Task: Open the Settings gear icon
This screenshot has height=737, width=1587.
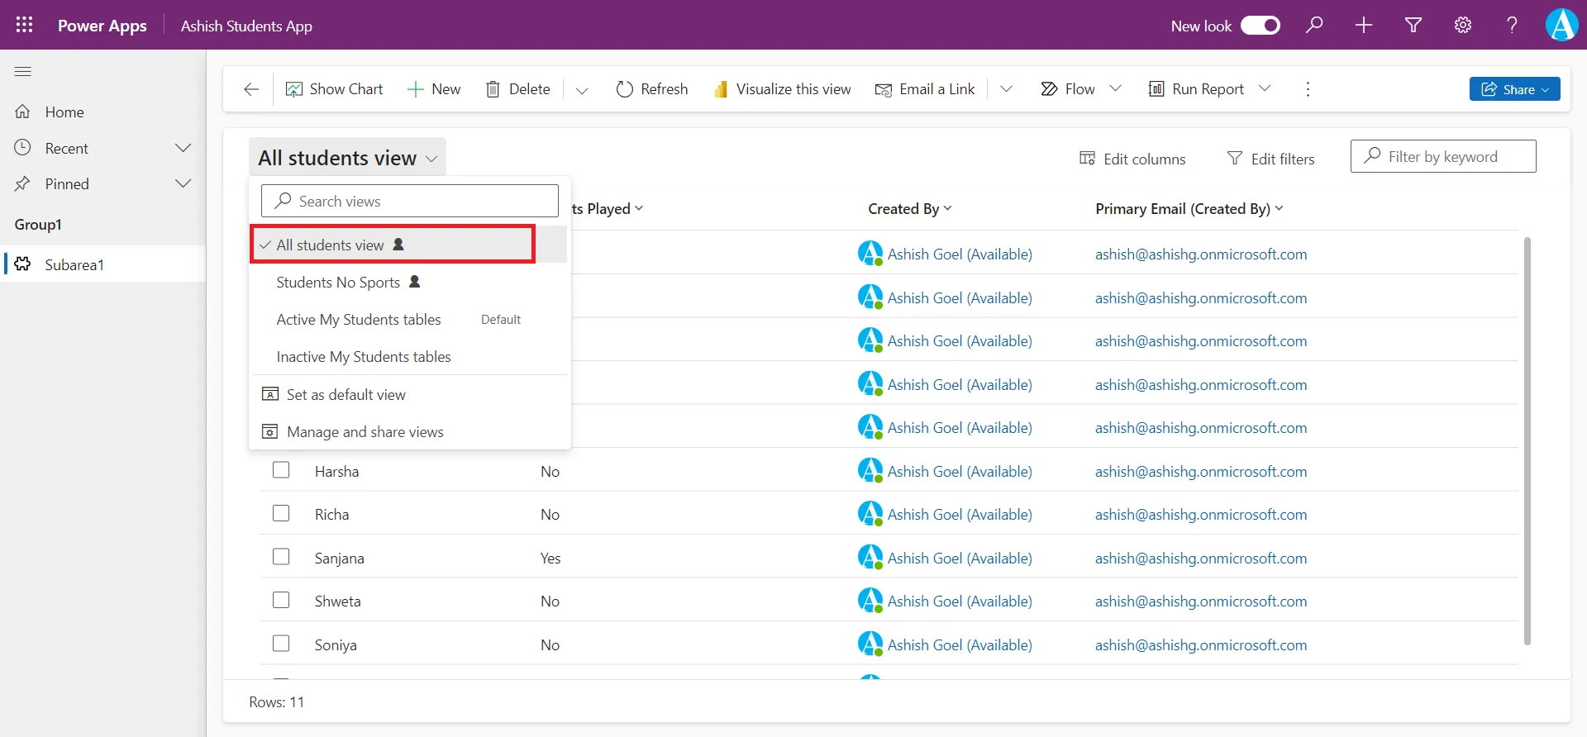Action: click(1463, 25)
